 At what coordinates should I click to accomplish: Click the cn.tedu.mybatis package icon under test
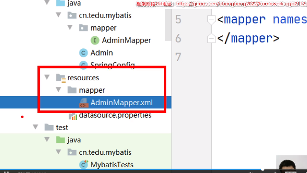tap(72, 152)
